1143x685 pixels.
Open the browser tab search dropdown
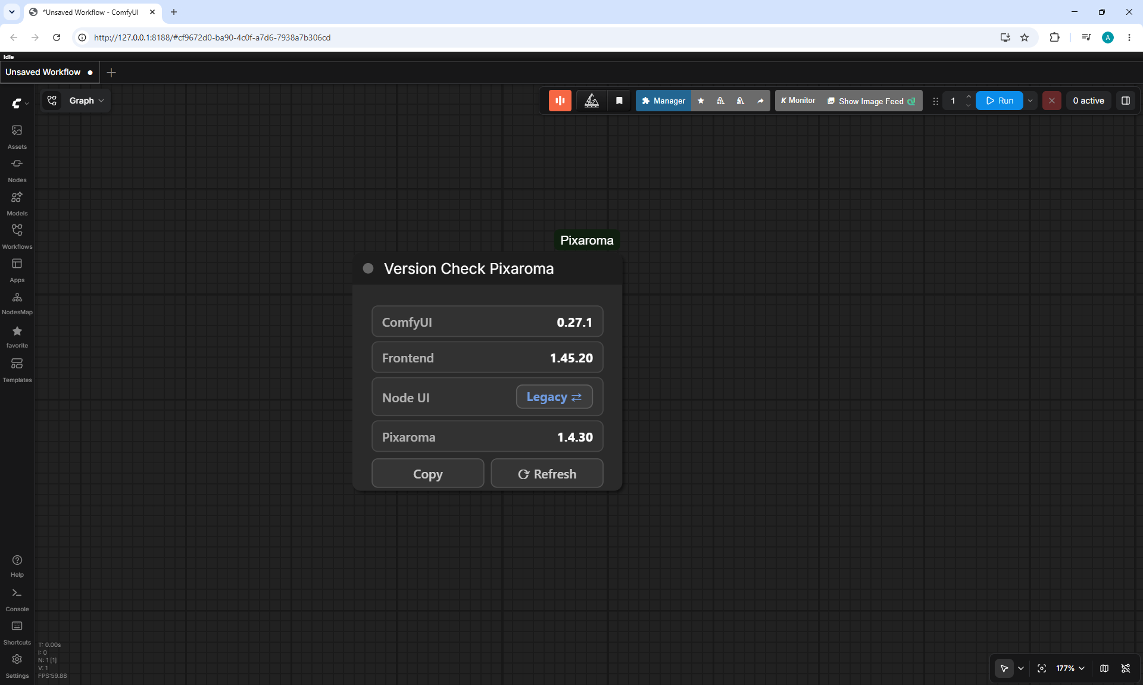(x=11, y=12)
